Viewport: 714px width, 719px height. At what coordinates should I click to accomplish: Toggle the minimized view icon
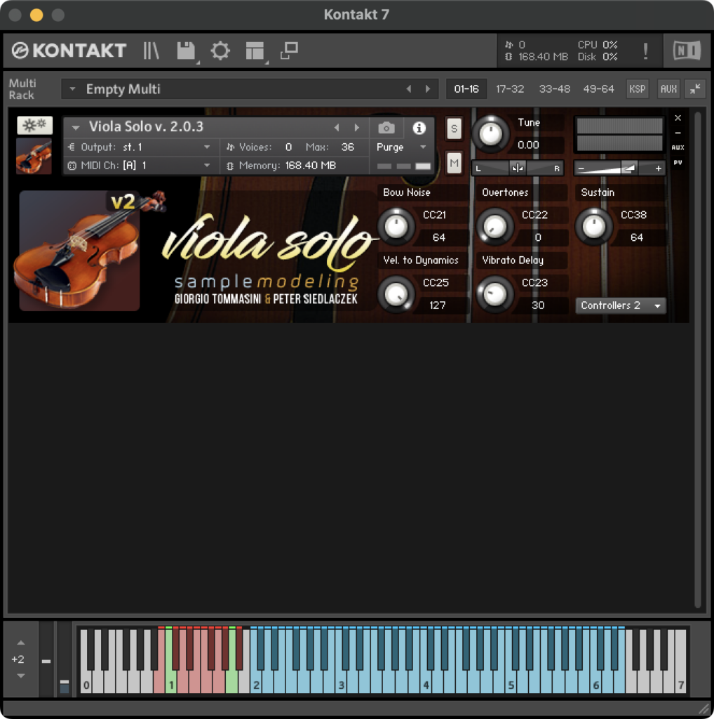(x=289, y=51)
